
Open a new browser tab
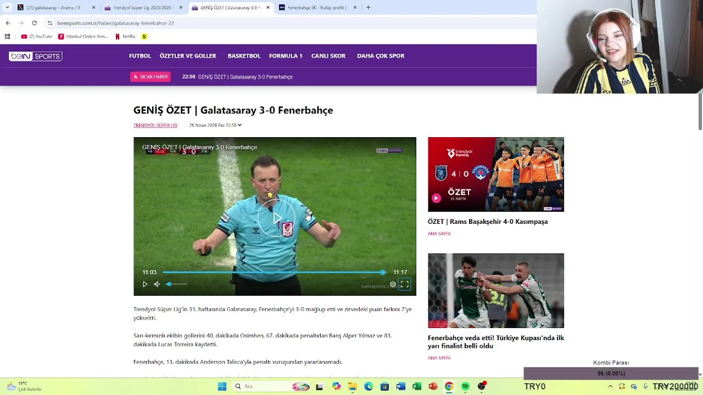click(x=368, y=8)
